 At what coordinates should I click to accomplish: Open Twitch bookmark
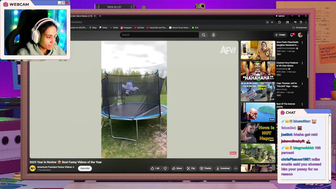(103, 28)
